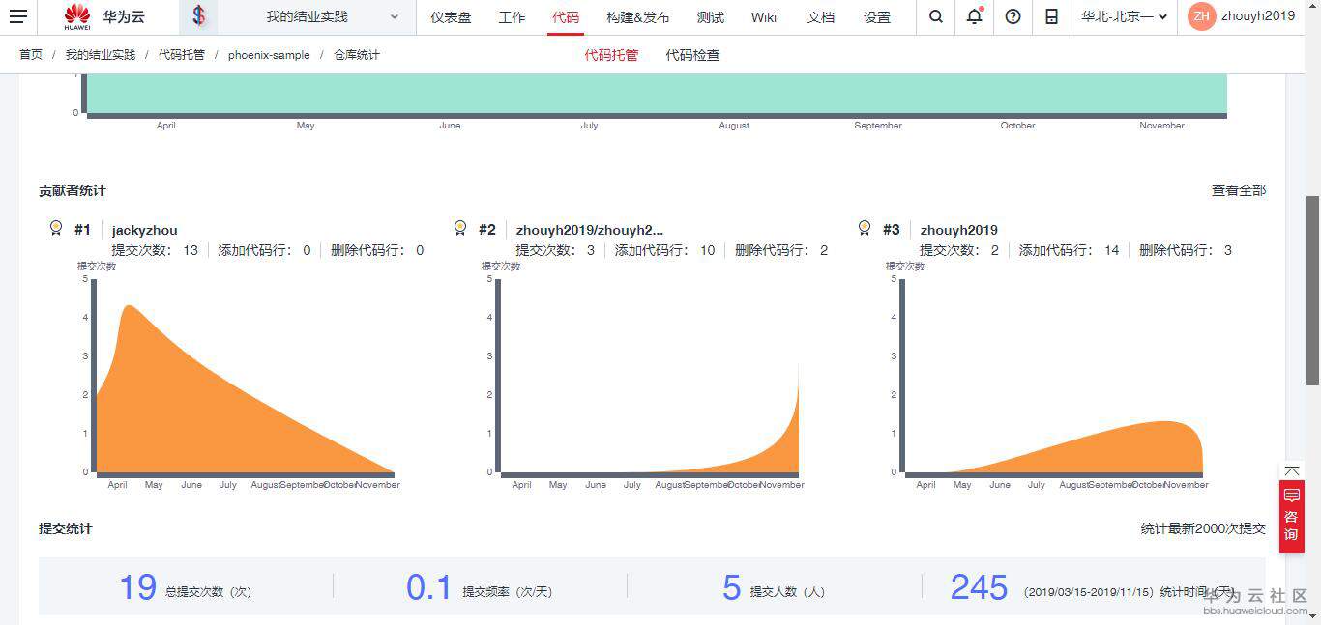Click the total commits value 19
Image resolution: width=1321 pixels, height=625 pixels.
(x=137, y=586)
